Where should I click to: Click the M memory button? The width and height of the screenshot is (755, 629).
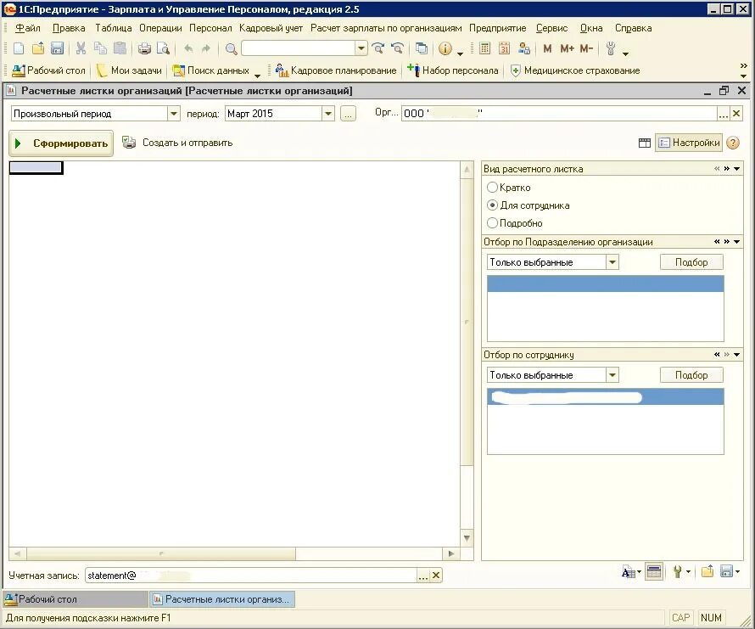point(547,48)
